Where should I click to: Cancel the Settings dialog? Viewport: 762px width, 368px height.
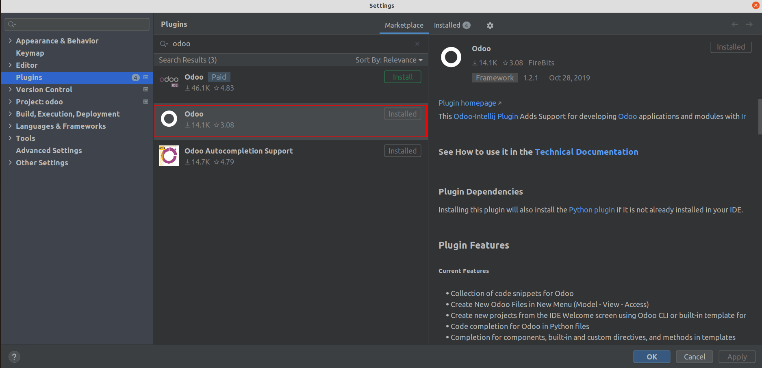[x=695, y=357]
